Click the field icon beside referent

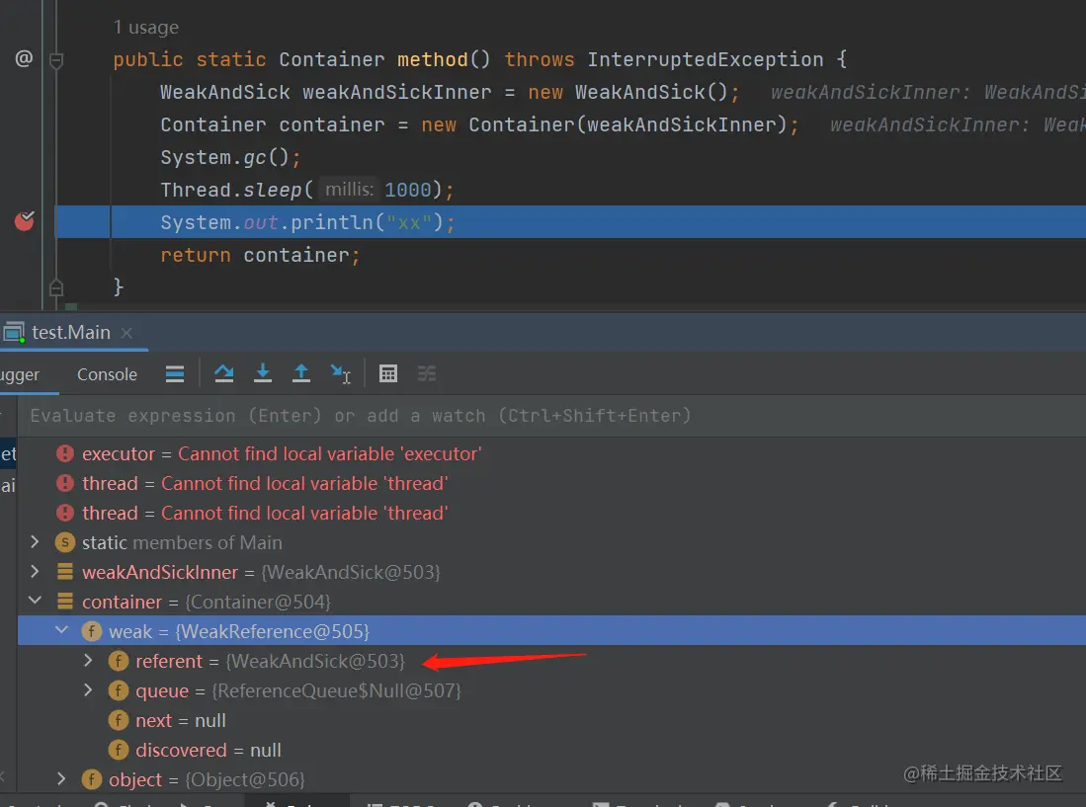pyautogui.click(x=119, y=661)
